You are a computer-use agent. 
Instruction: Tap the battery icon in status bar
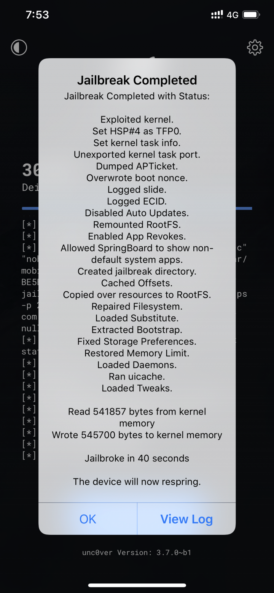tap(251, 15)
